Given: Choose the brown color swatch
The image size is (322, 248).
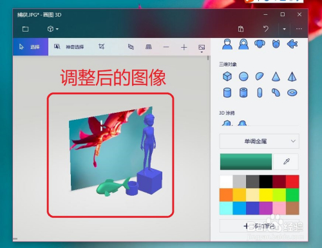Looking at the screenshot, I should (x=292, y=208).
